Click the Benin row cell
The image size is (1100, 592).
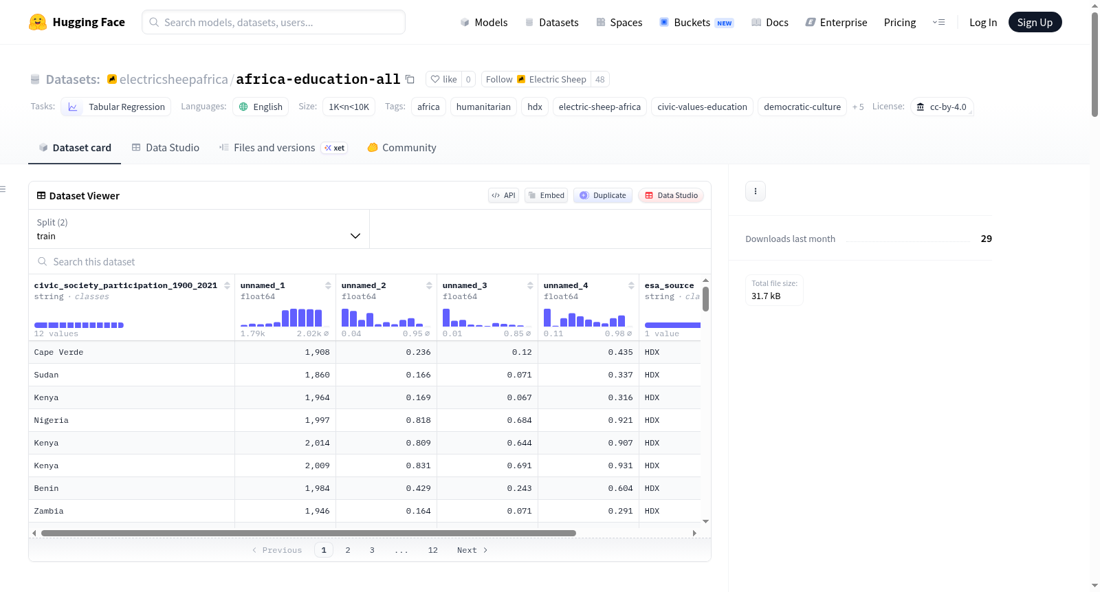click(x=132, y=488)
